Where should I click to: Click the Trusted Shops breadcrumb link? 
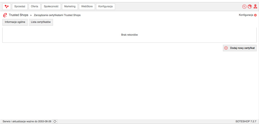(18, 15)
